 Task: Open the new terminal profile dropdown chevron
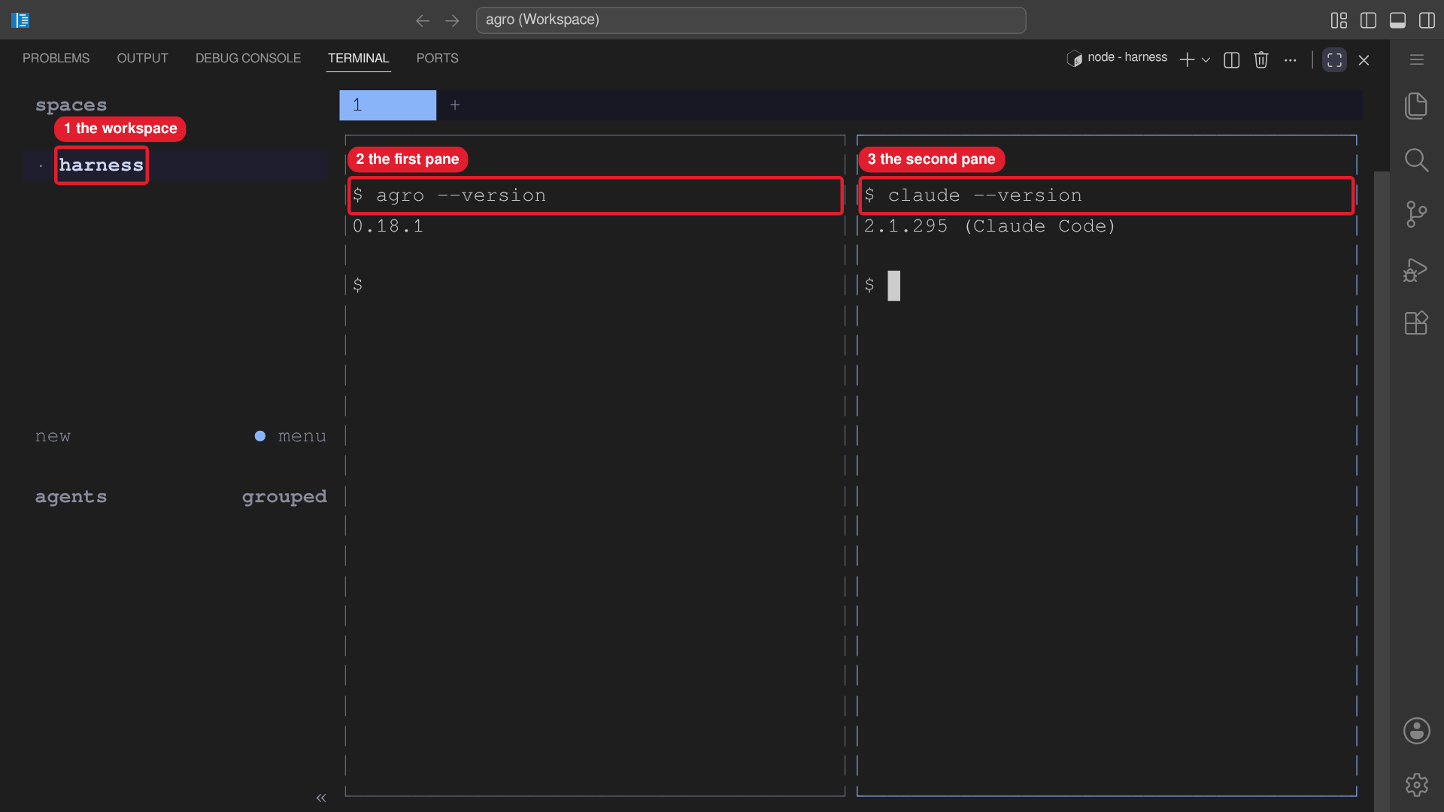click(1206, 60)
